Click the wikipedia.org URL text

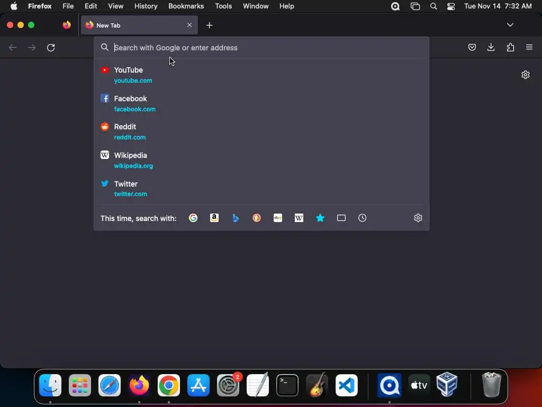click(x=133, y=166)
